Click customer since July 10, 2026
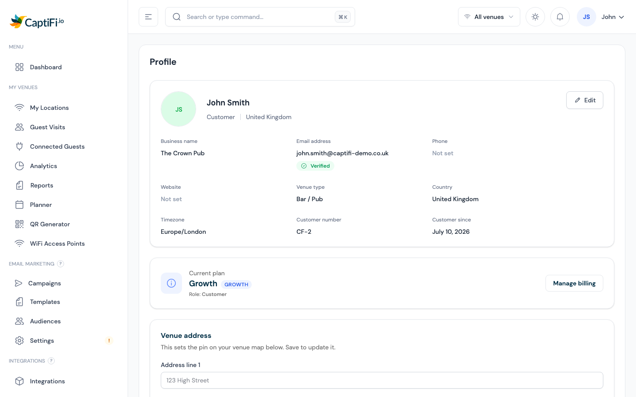 tap(451, 232)
